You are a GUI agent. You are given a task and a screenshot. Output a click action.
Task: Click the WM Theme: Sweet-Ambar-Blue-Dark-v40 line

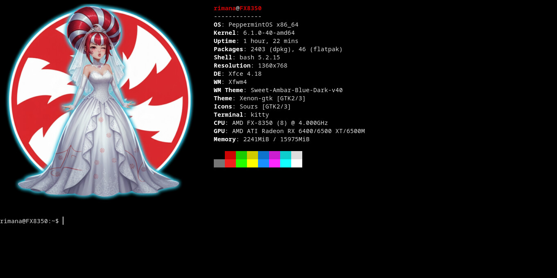point(278,90)
